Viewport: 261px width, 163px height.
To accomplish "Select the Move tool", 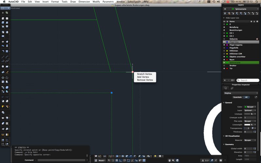I will tap(3, 78).
